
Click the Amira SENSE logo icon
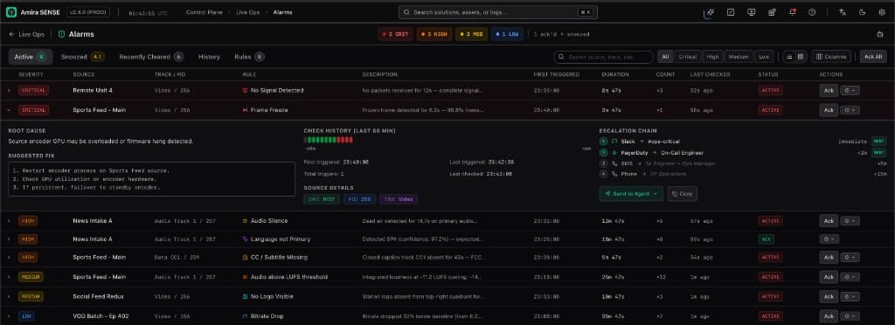[x=11, y=12]
